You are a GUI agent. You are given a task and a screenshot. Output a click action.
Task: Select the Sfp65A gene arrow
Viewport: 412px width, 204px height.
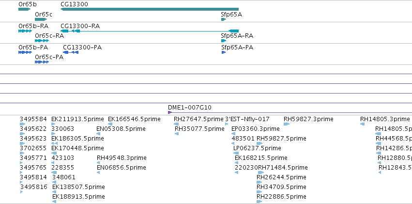[224, 19]
